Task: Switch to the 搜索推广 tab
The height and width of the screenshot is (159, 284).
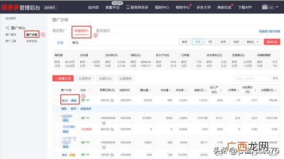Action: 59,30
